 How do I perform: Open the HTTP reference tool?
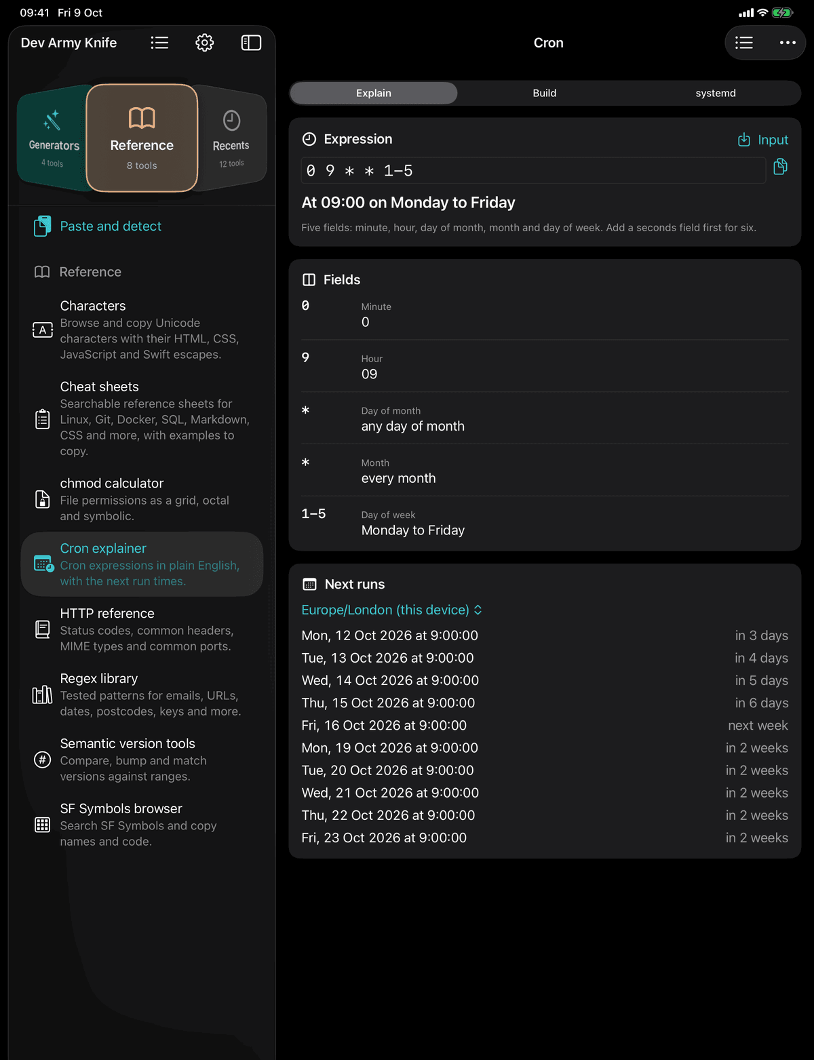(142, 629)
